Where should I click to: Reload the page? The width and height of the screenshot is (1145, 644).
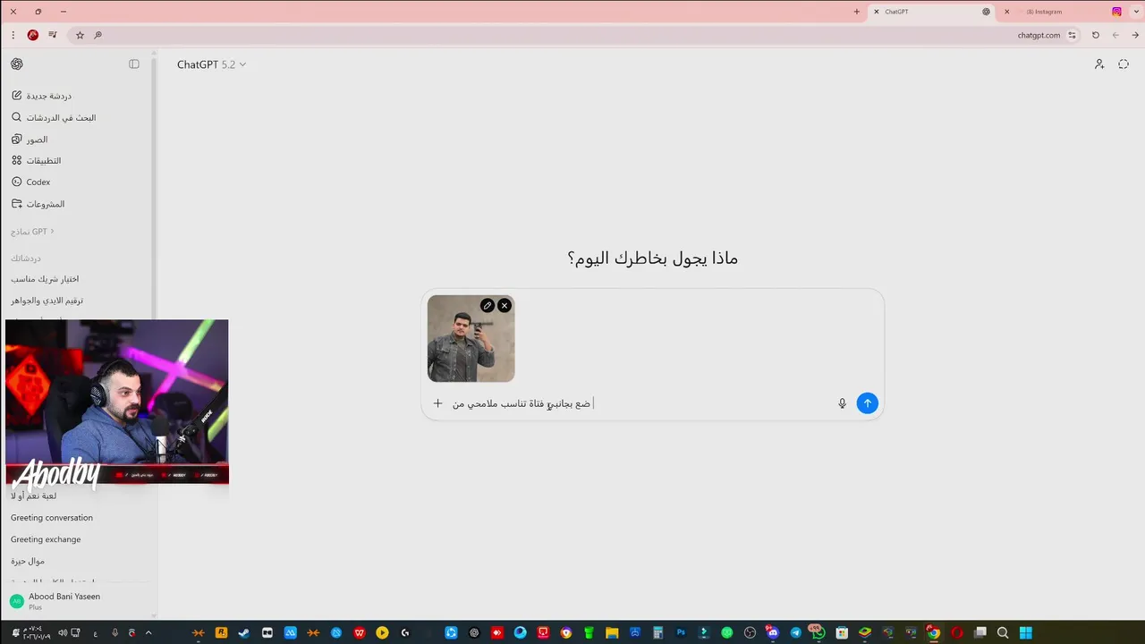click(1096, 35)
